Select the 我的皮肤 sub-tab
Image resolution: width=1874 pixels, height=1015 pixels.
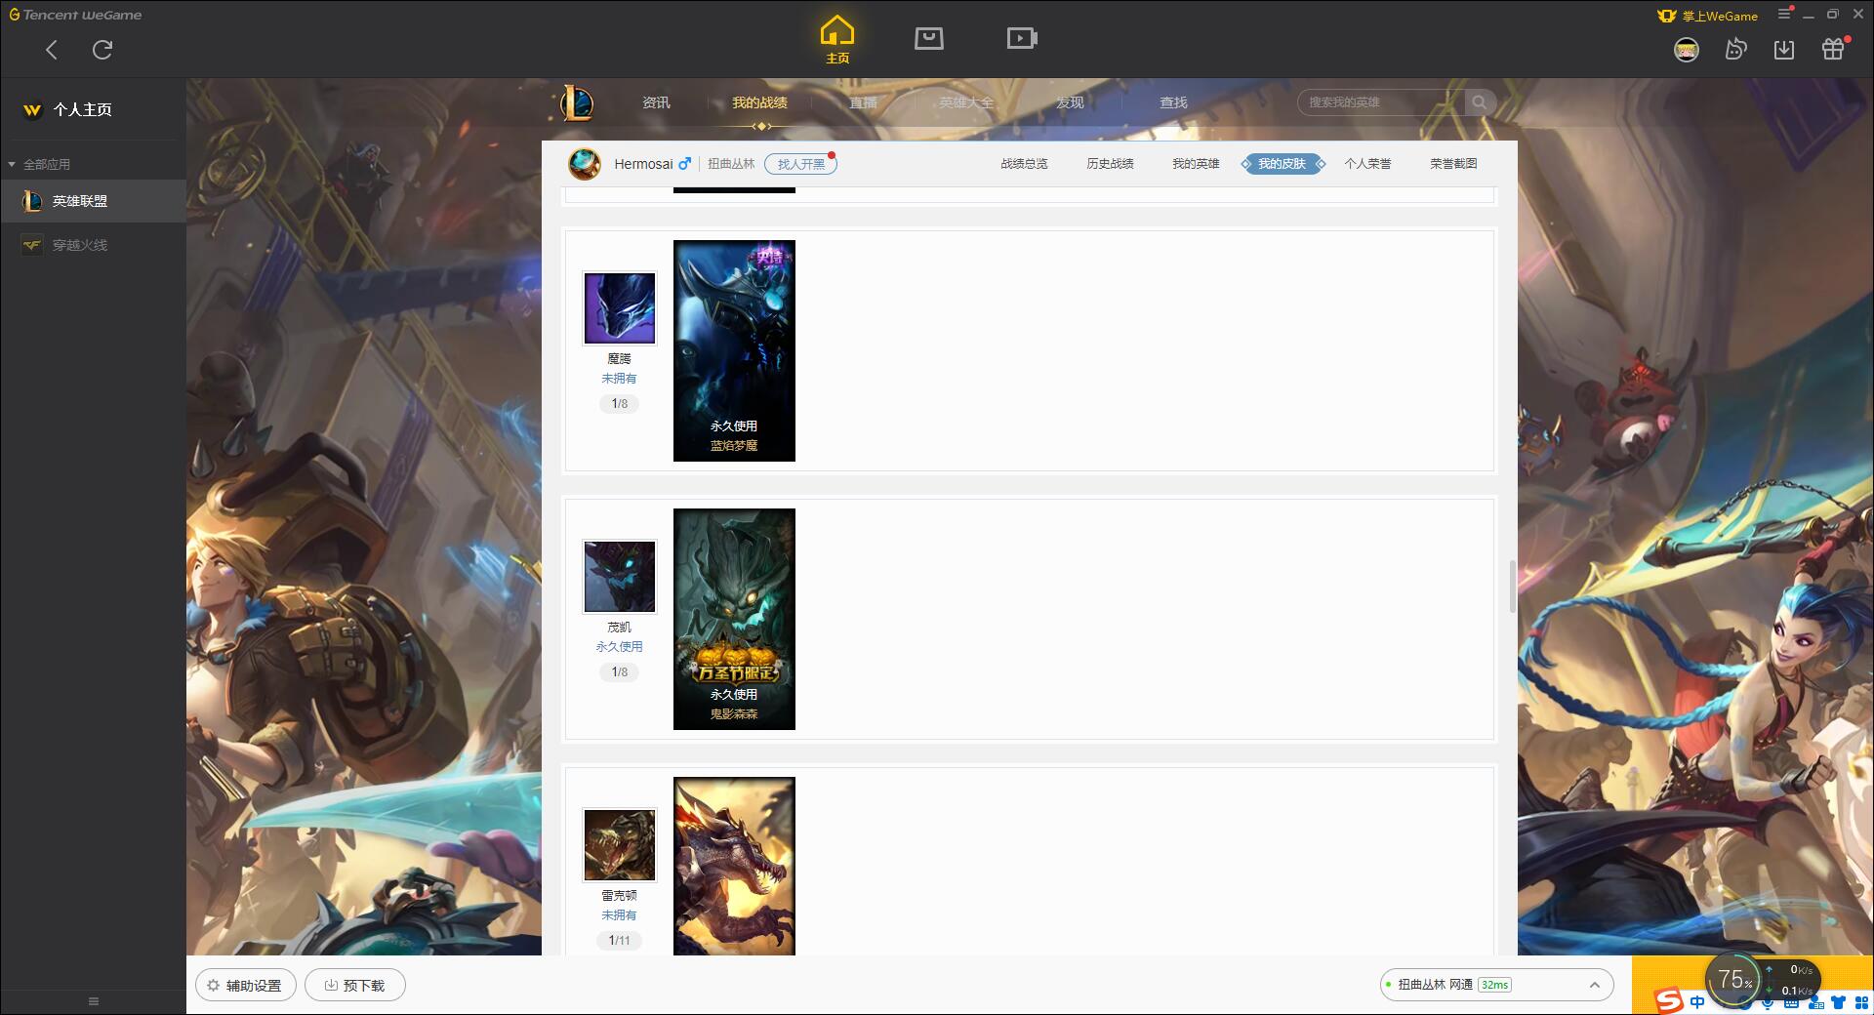(1283, 164)
